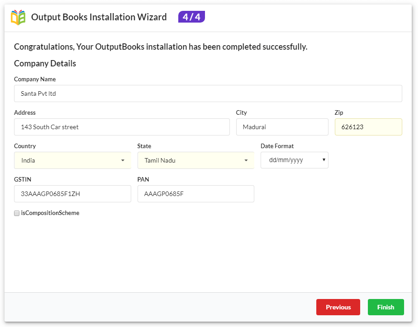Go back with the Previous button
This screenshot has width=419, height=327.
pyautogui.click(x=338, y=307)
